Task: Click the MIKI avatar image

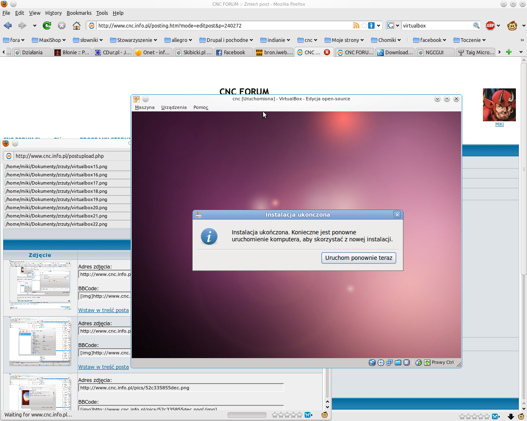Action: (x=499, y=105)
